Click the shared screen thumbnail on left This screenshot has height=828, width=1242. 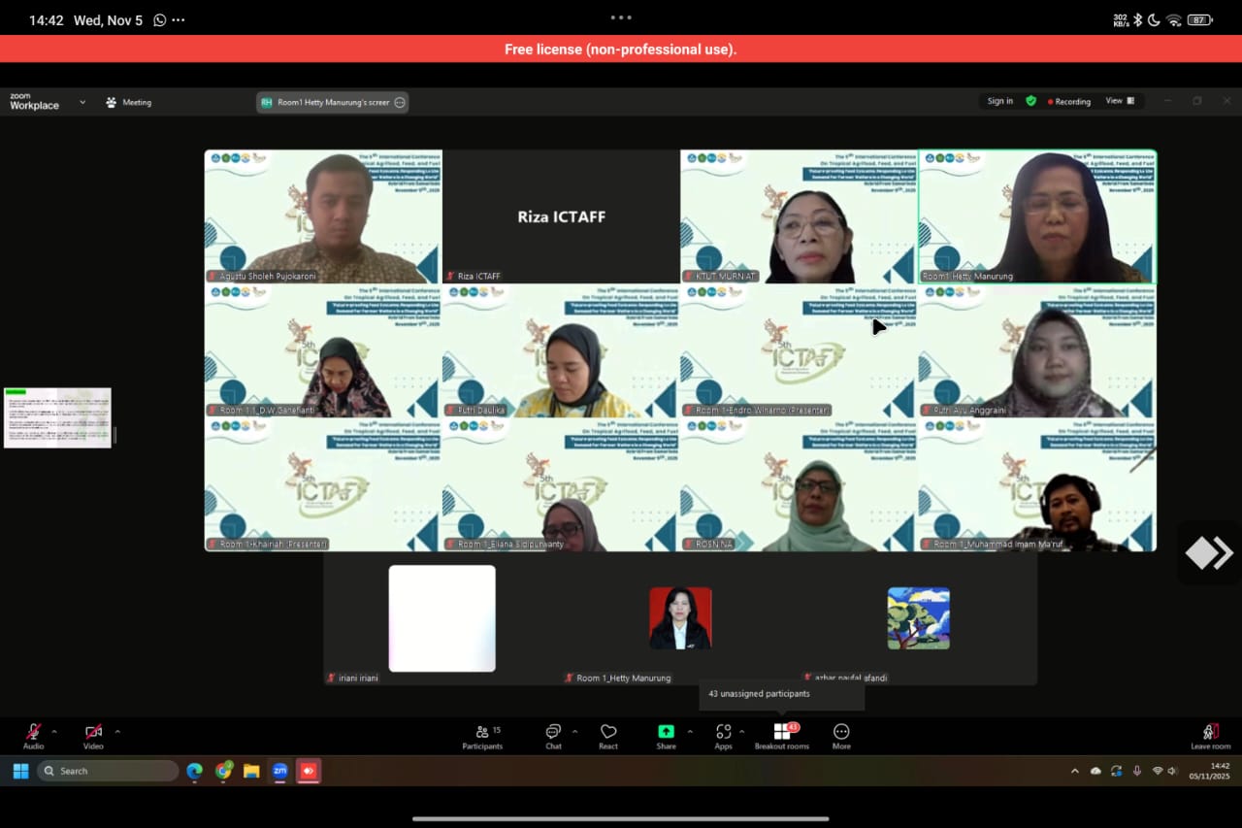click(58, 417)
